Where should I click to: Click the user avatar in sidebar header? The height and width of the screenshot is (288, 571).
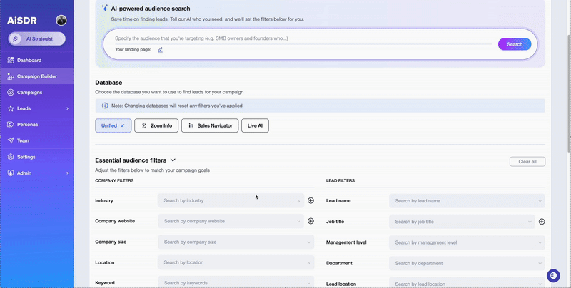[61, 20]
